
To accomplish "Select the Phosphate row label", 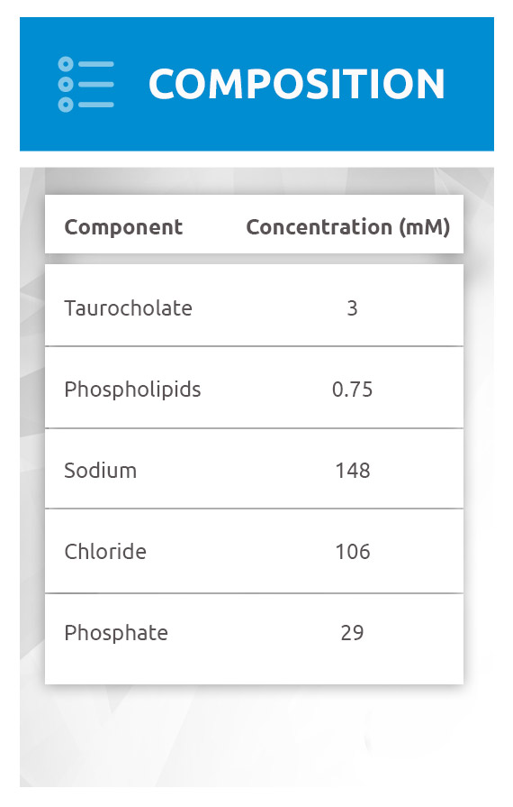I will point(116,633).
